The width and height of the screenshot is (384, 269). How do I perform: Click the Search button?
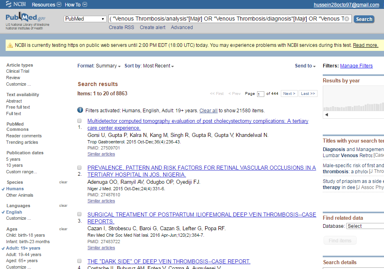[363, 19]
